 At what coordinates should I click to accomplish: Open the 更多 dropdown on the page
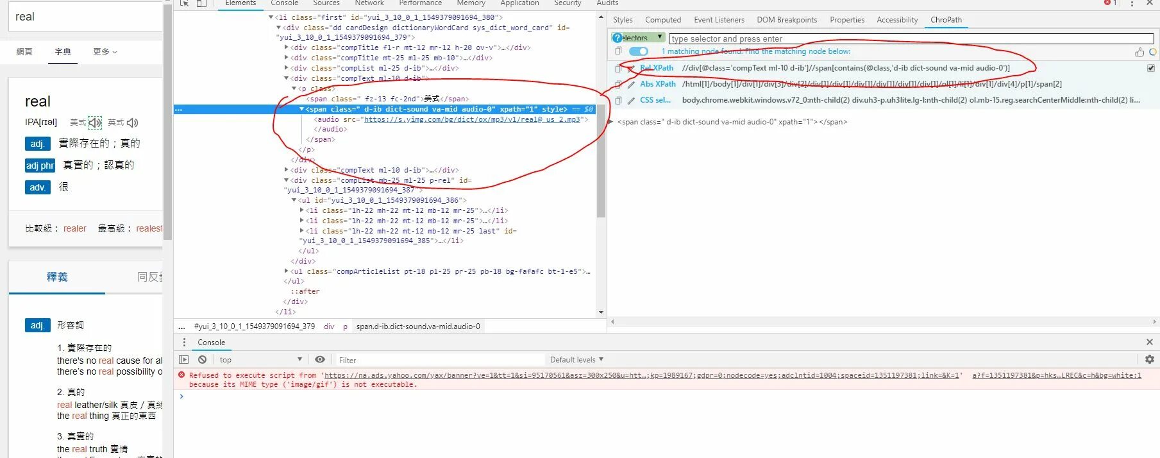pyautogui.click(x=105, y=52)
